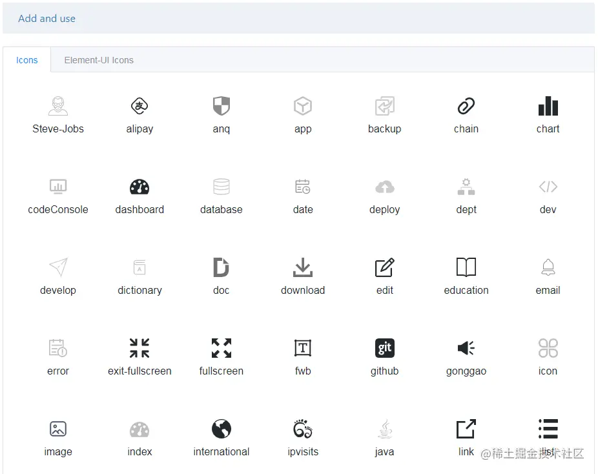Screen dimensions: 598x474
Task: Select the deploy cloud icon
Action: [x=384, y=187]
